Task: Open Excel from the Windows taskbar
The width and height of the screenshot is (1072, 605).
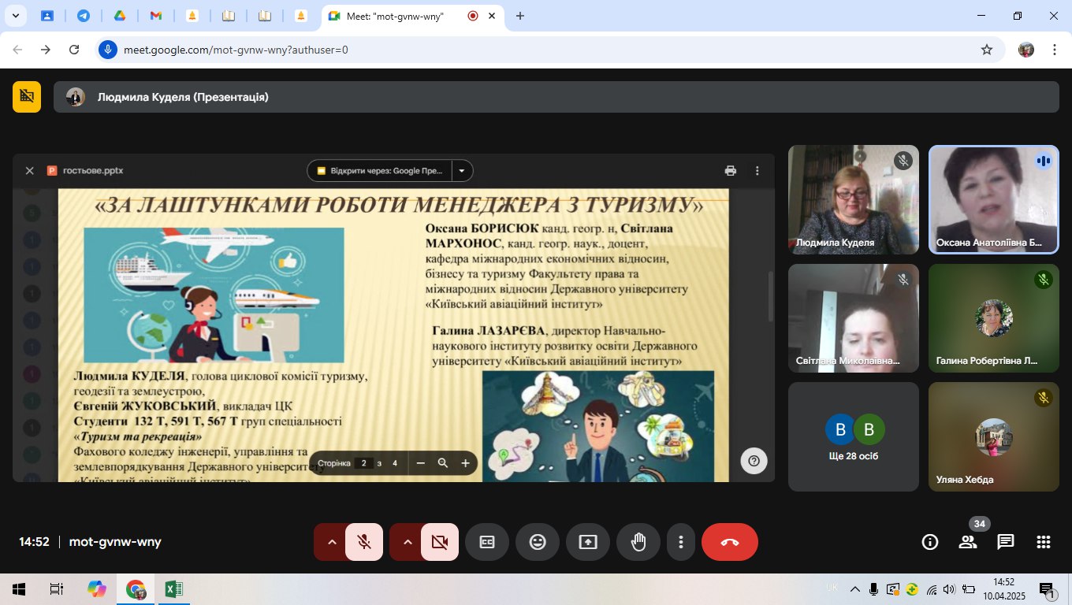Action: tap(173, 589)
